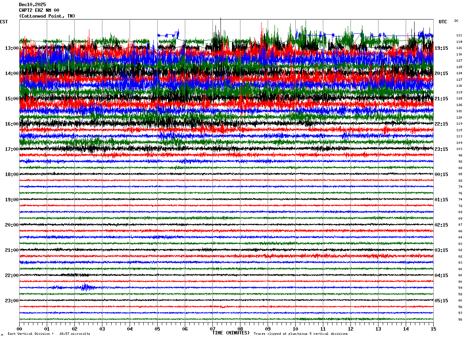
Task: Click minute 02 on the bottom axis
Action: [74, 329]
